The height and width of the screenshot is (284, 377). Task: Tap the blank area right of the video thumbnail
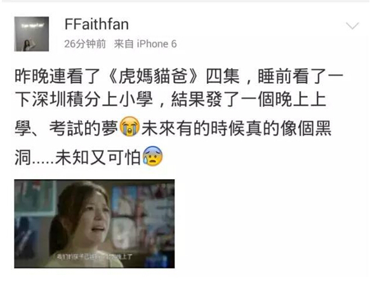272,224
